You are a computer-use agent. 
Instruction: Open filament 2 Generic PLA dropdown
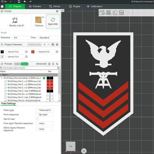45,52
